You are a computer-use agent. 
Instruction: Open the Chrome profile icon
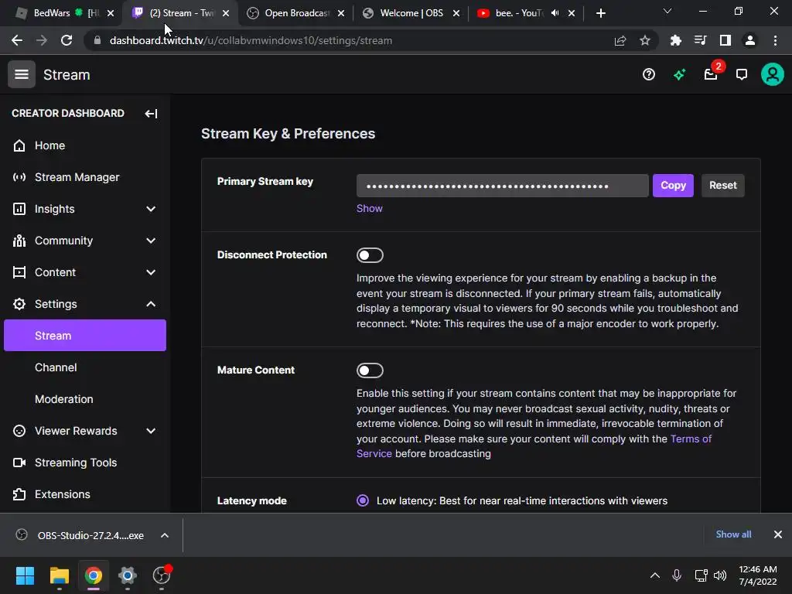click(750, 40)
